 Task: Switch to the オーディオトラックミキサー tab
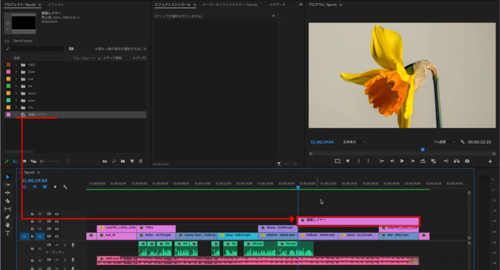(x=230, y=4)
